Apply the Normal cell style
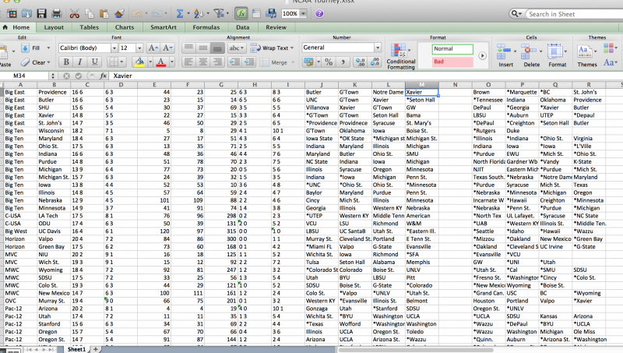The height and width of the screenshot is (353, 623). pos(452,49)
